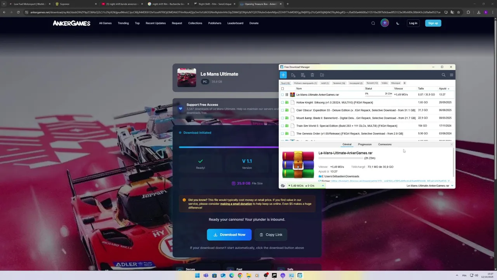Open search in Free Download Manager

443,75
